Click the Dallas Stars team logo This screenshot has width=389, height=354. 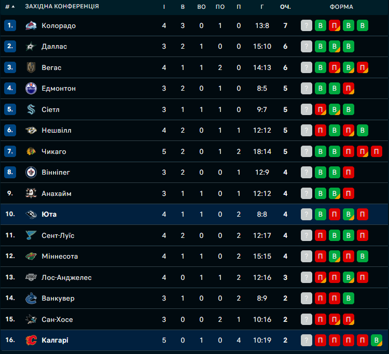(31, 47)
